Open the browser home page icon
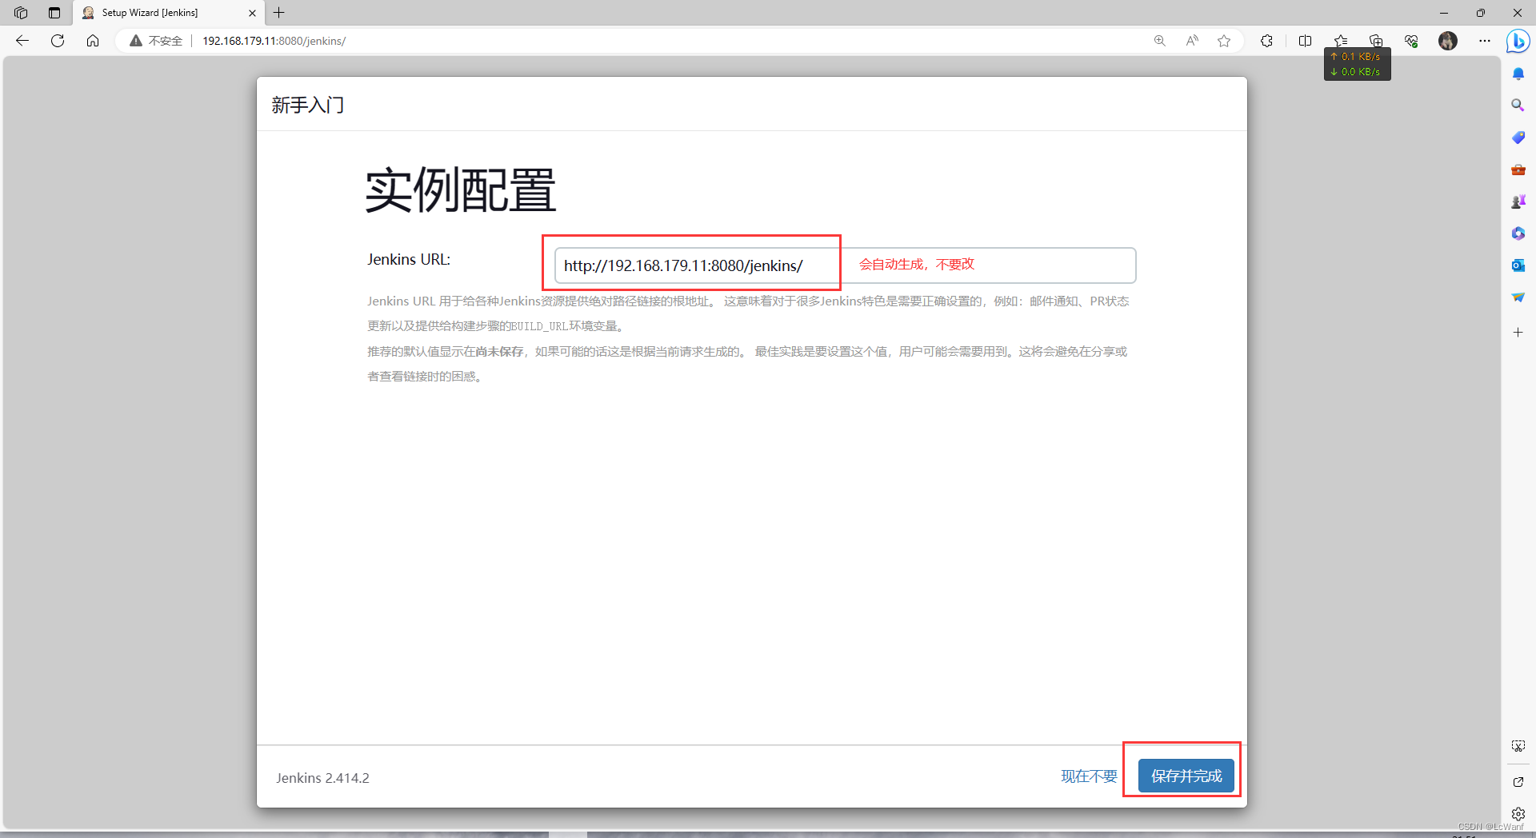 click(x=93, y=41)
